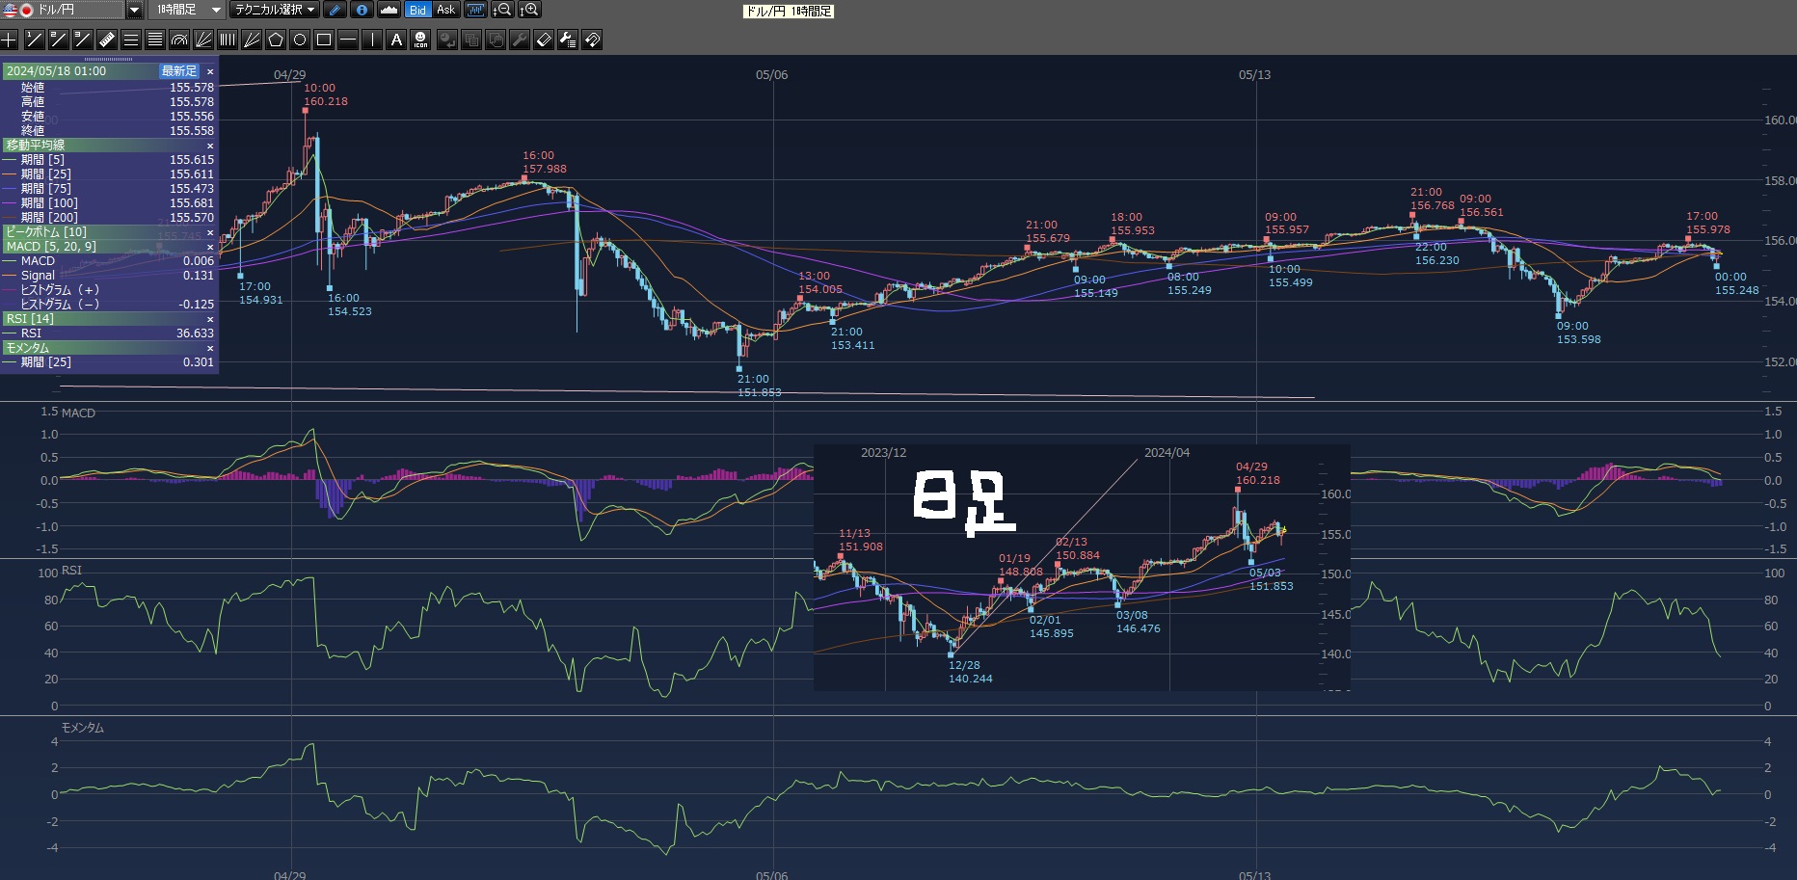Select the crosshair cursor tool
This screenshot has height=880, width=1797.
10,40
